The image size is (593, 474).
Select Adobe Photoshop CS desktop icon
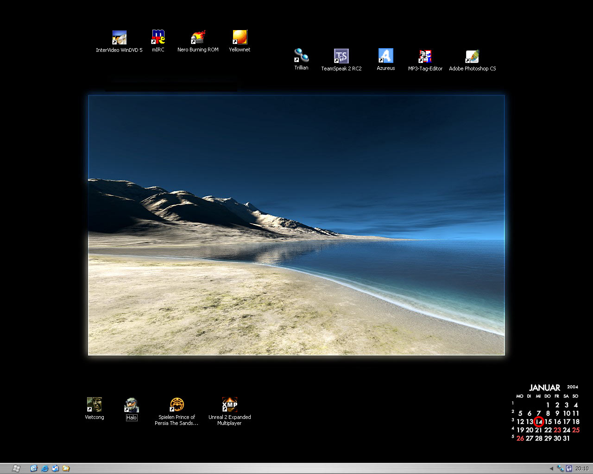pyautogui.click(x=472, y=56)
